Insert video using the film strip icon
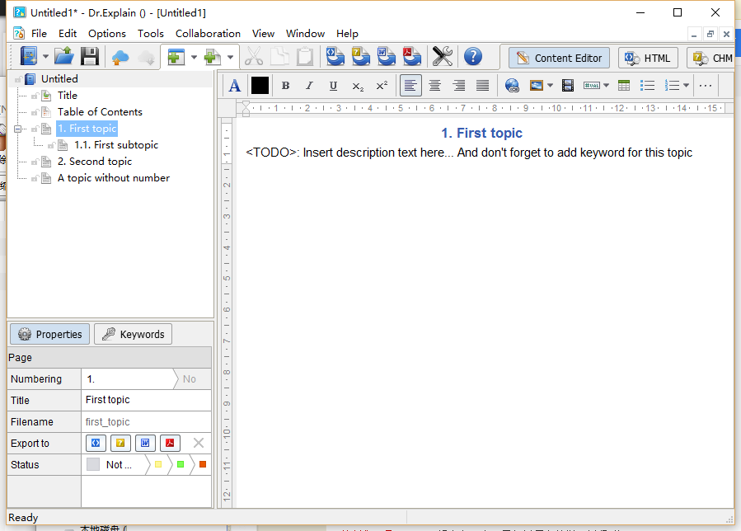This screenshot has width=741, height=531. (x=568, y=86)
